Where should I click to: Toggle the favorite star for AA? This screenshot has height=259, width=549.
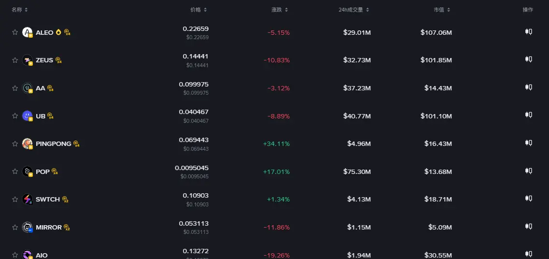pyautogui.click(x=14, y=88)
